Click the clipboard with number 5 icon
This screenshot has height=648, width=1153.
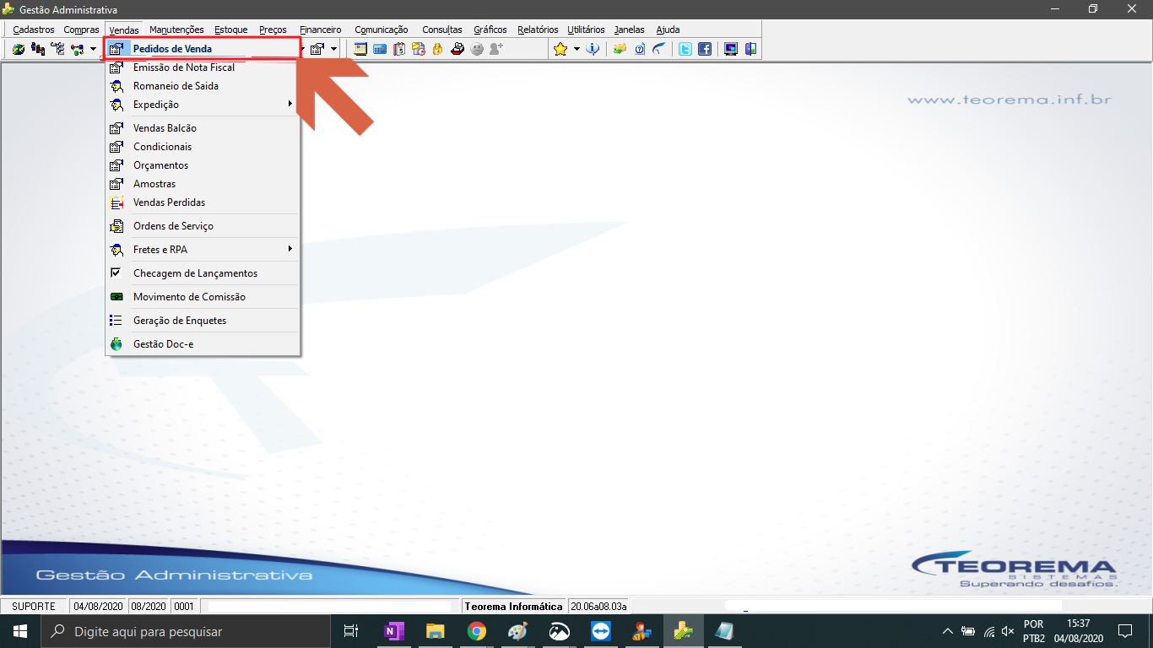pyautogui.click(x=399, y=50)
